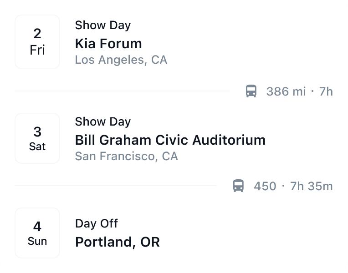Click the Show Day label above Kia Forum
This screenshot has width=348, height=273.
pyautogui.click(x=102, y=25)
